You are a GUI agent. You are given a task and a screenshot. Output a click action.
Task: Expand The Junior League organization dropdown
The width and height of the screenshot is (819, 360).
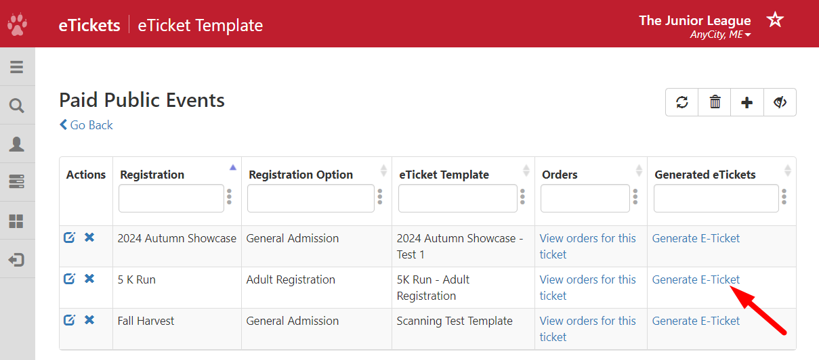pos(720,35)
